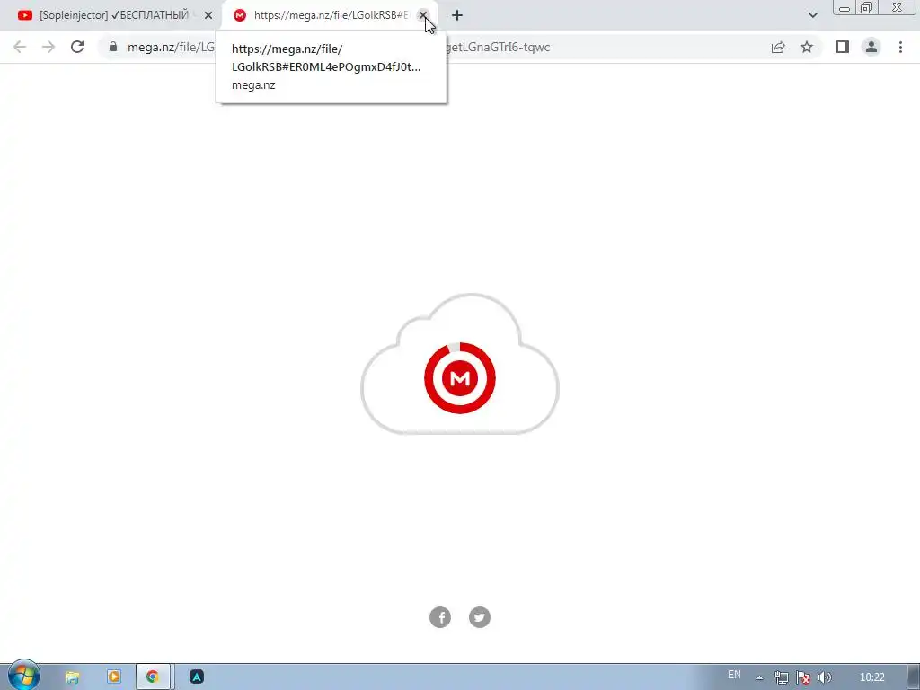Switch to the Sopleinjector YouTube tab
The height and width of the screenshot is (690, 920).
[114, 15]
